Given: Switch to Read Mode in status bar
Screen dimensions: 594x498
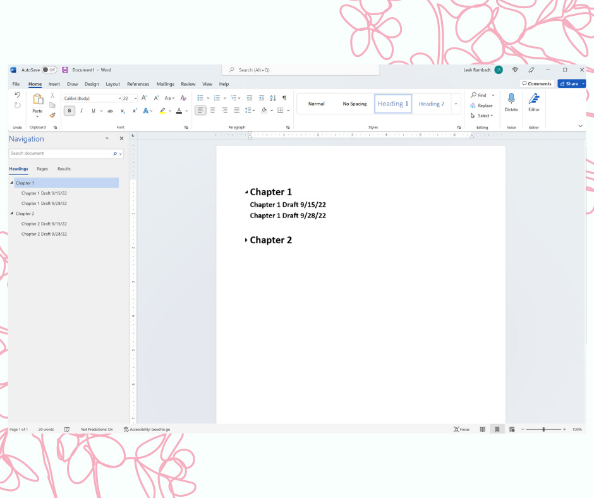Looking at the screenshot, I should click(x=482, y=428).
